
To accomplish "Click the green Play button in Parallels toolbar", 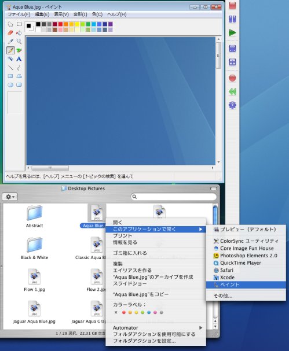I will tap(232, 33).
